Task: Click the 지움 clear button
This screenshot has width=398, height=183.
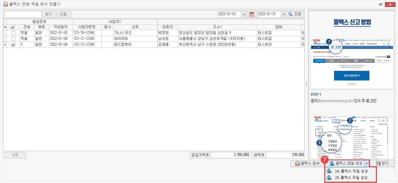Action: click(64, 14)
